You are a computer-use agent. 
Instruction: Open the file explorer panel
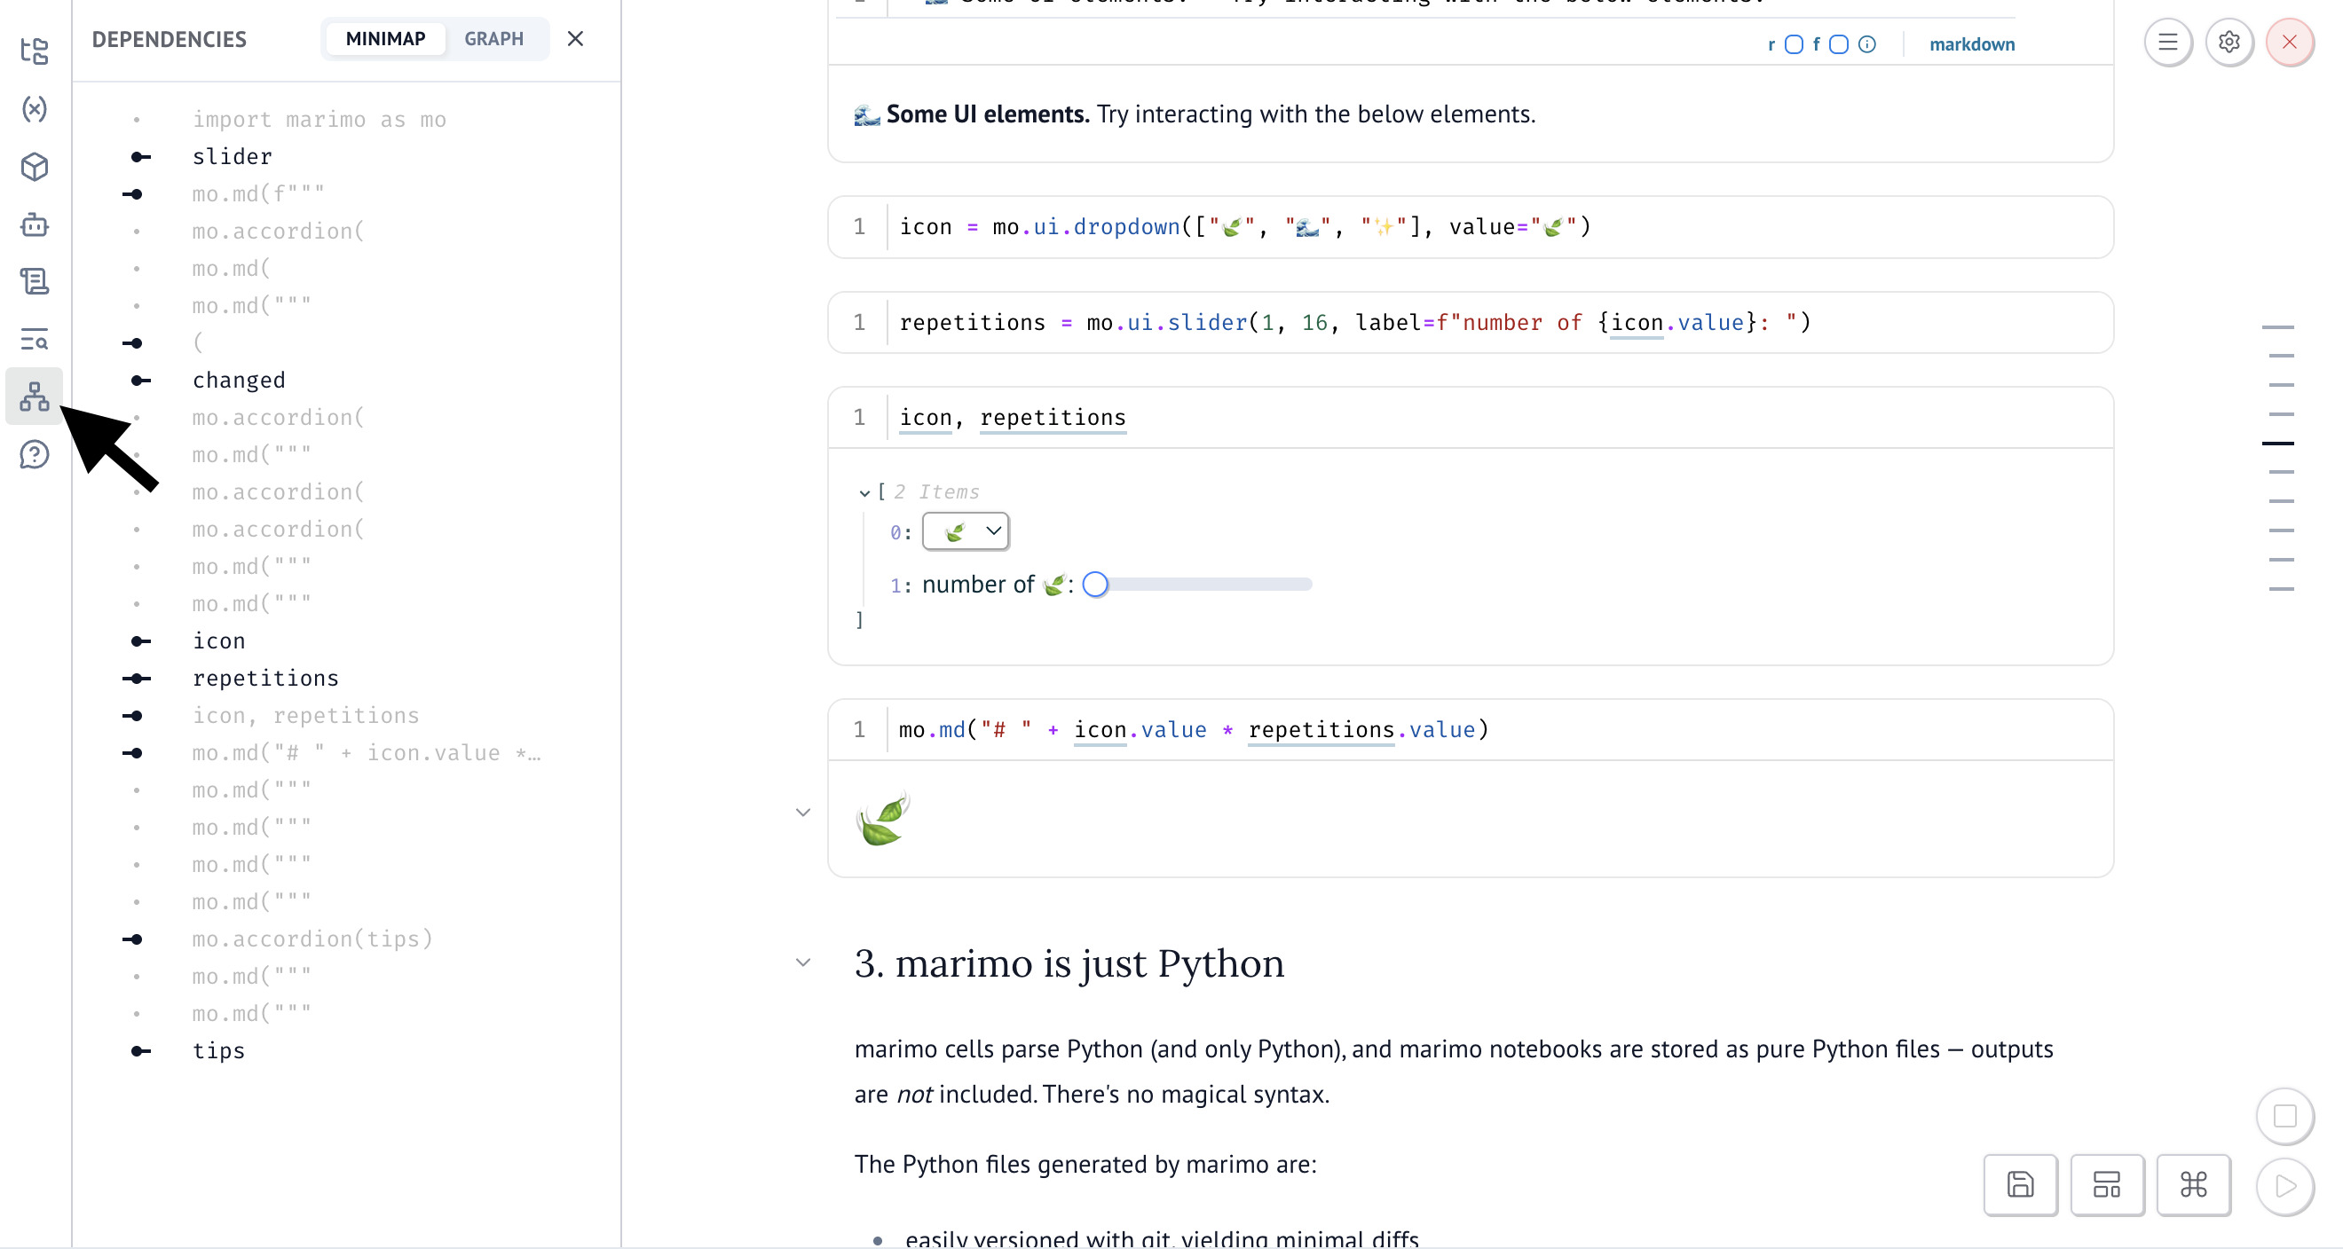(x=34, y=51)
